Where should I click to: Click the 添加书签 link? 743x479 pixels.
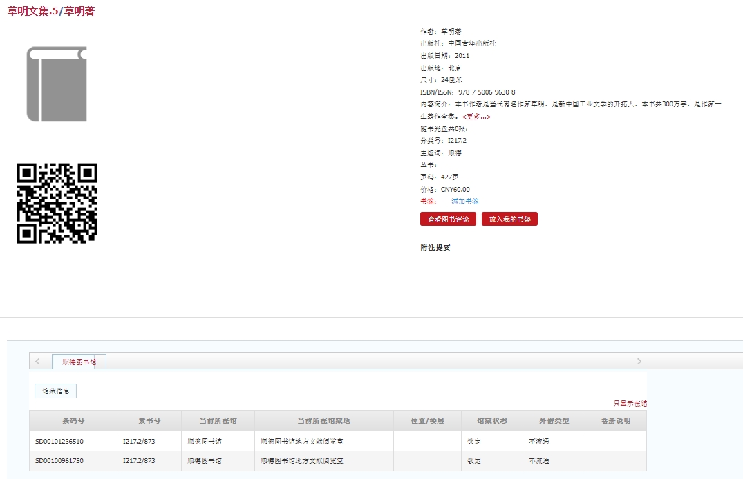click(464, 202)
